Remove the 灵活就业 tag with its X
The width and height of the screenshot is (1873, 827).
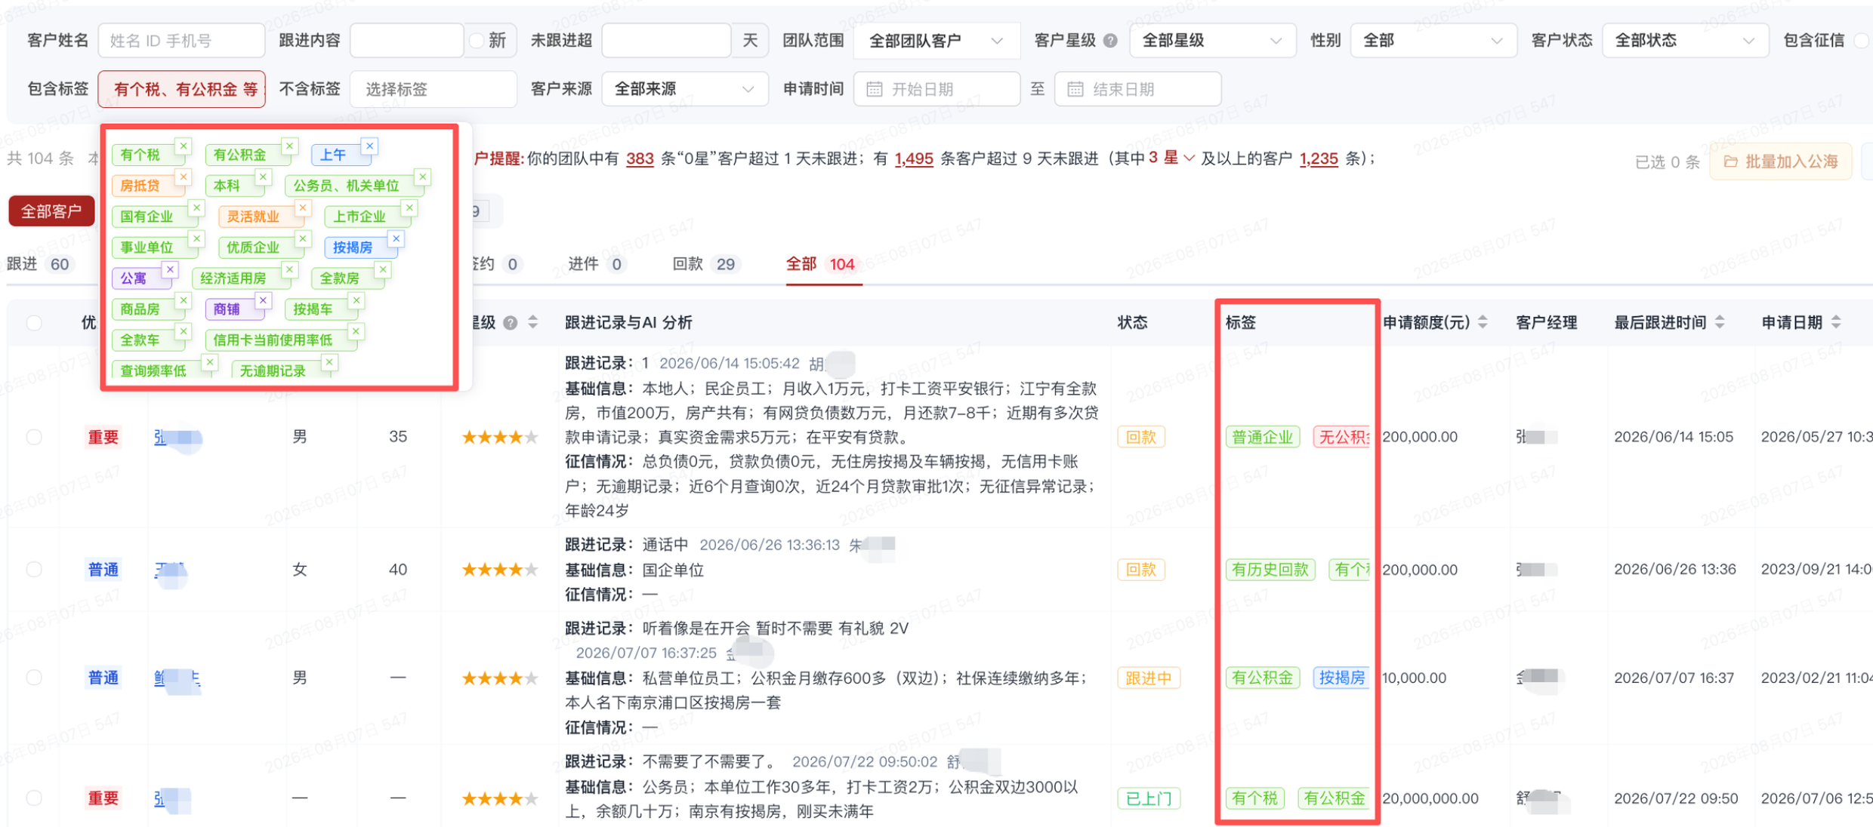pyautogui.click(x=303, y=208)
